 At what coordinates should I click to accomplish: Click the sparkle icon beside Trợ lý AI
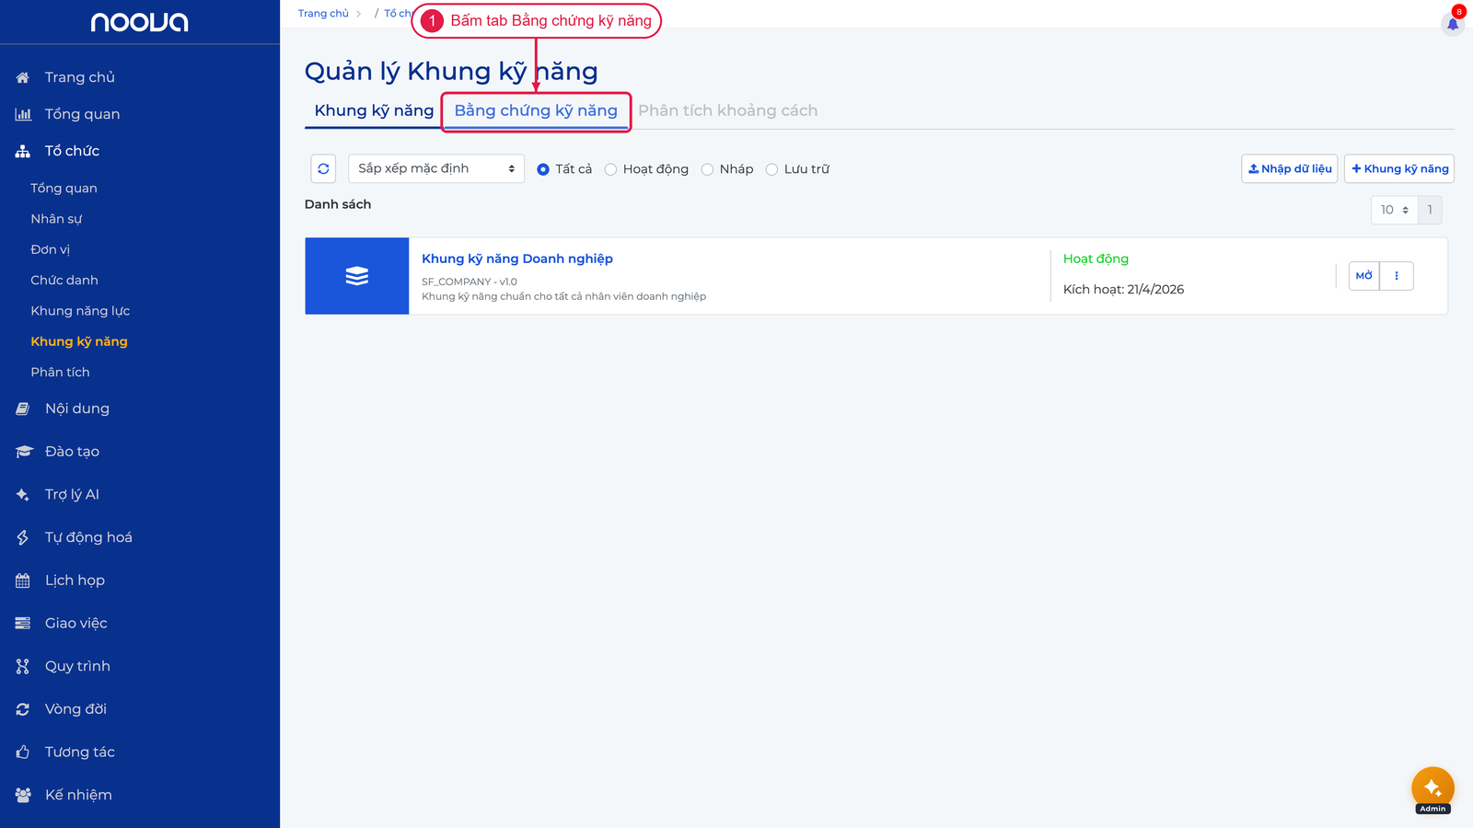click(23, 494)
